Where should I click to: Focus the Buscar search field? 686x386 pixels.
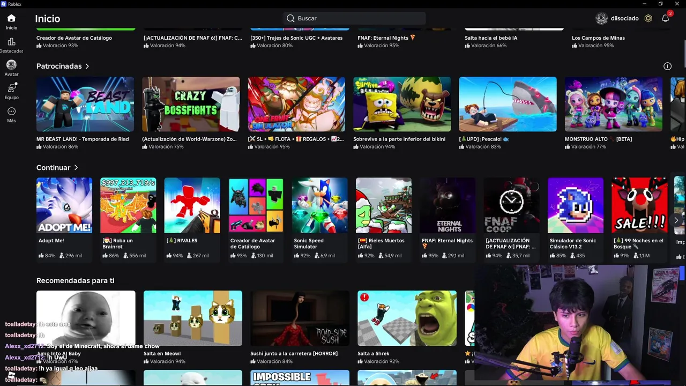point(354,18)
